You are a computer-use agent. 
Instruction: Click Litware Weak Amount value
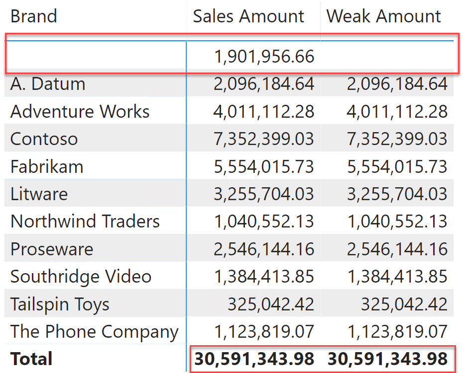tap(397, 194)
